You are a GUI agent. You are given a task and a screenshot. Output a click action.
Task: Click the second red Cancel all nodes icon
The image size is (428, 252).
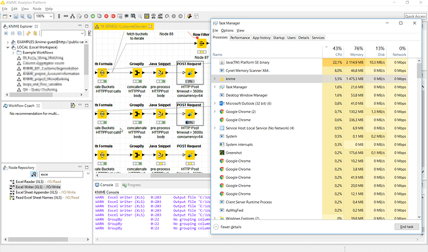[x=113, y=16]
